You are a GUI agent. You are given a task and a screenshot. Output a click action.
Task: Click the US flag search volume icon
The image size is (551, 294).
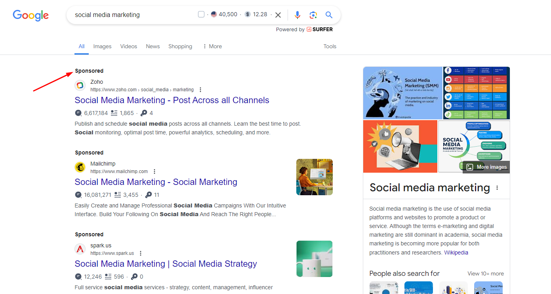coord(214,15)
